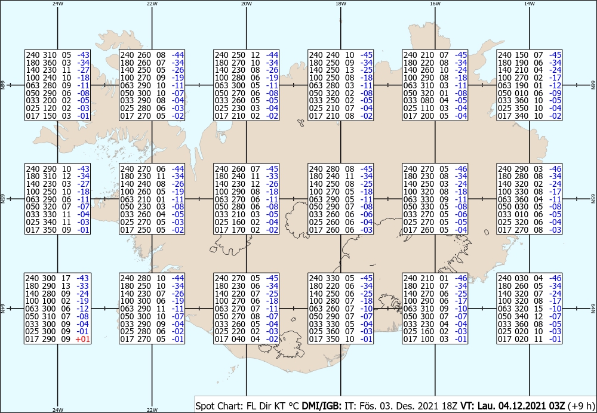
Task: Click the 20W longitude label
Action: [247, 3]
